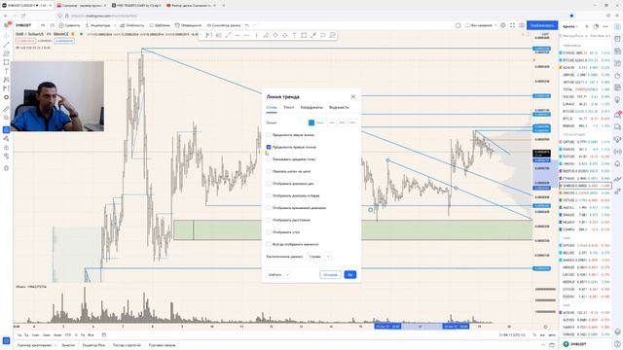Screen dimensions: 623x350
Task: Open the Шаблон dropdown in dialog footer
Action: pos(278,274)
